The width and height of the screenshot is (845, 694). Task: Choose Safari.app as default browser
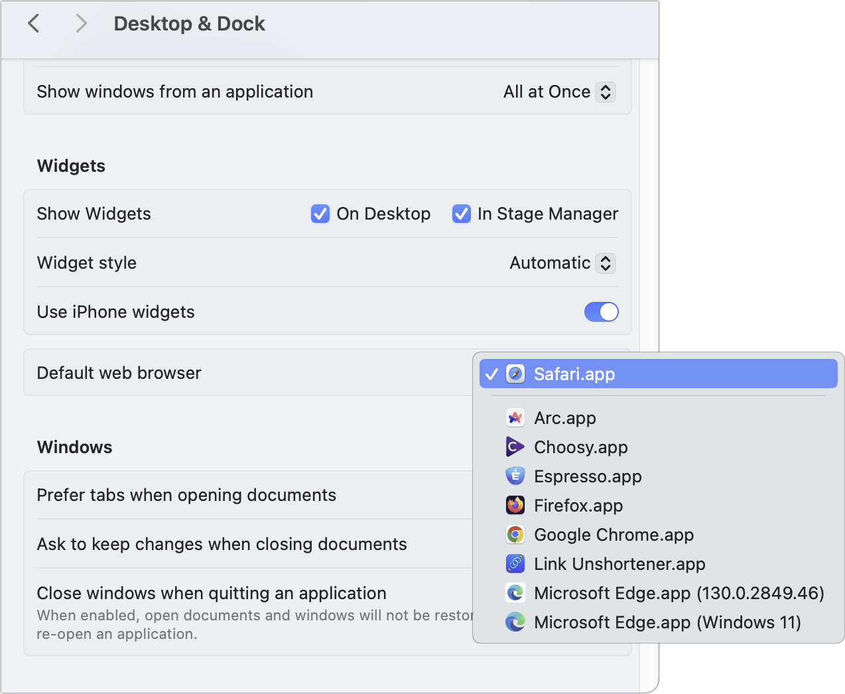point(659,374)
